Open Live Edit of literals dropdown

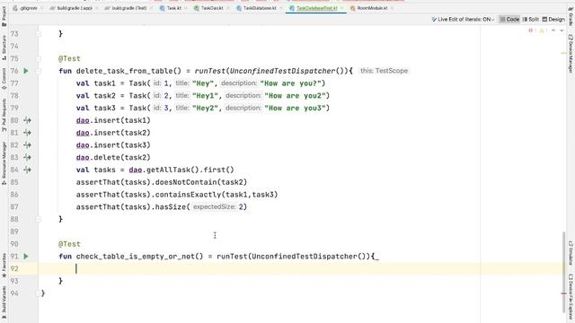pos(463,19)
